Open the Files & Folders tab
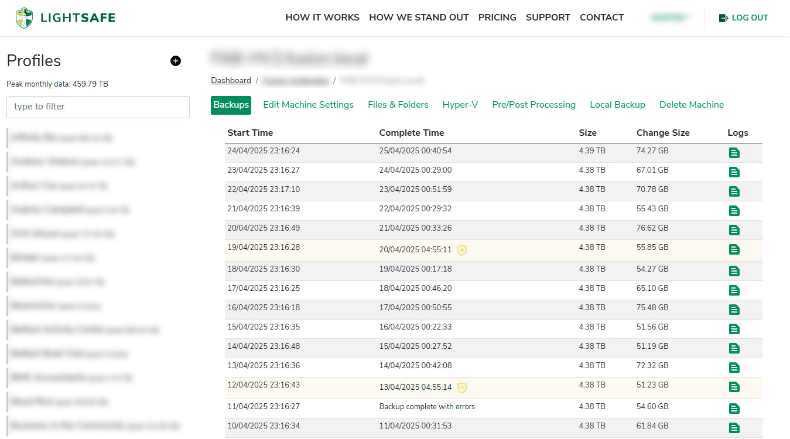 tap(398, 105)
